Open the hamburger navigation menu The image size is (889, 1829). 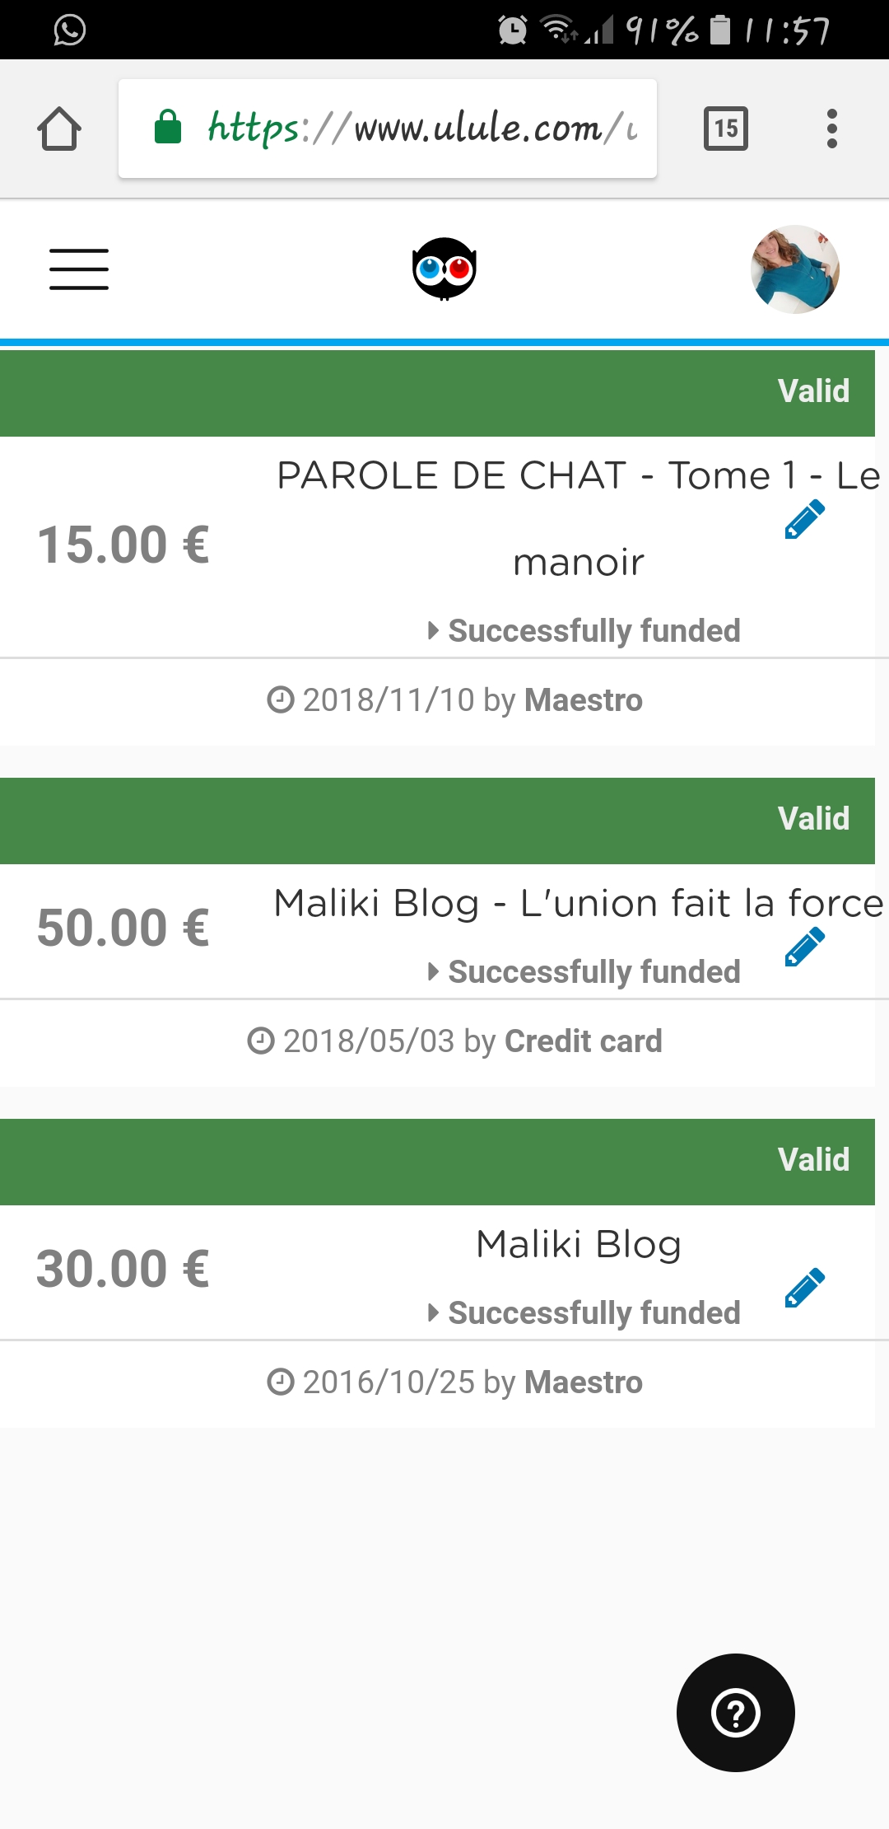[x=79, y=269]
